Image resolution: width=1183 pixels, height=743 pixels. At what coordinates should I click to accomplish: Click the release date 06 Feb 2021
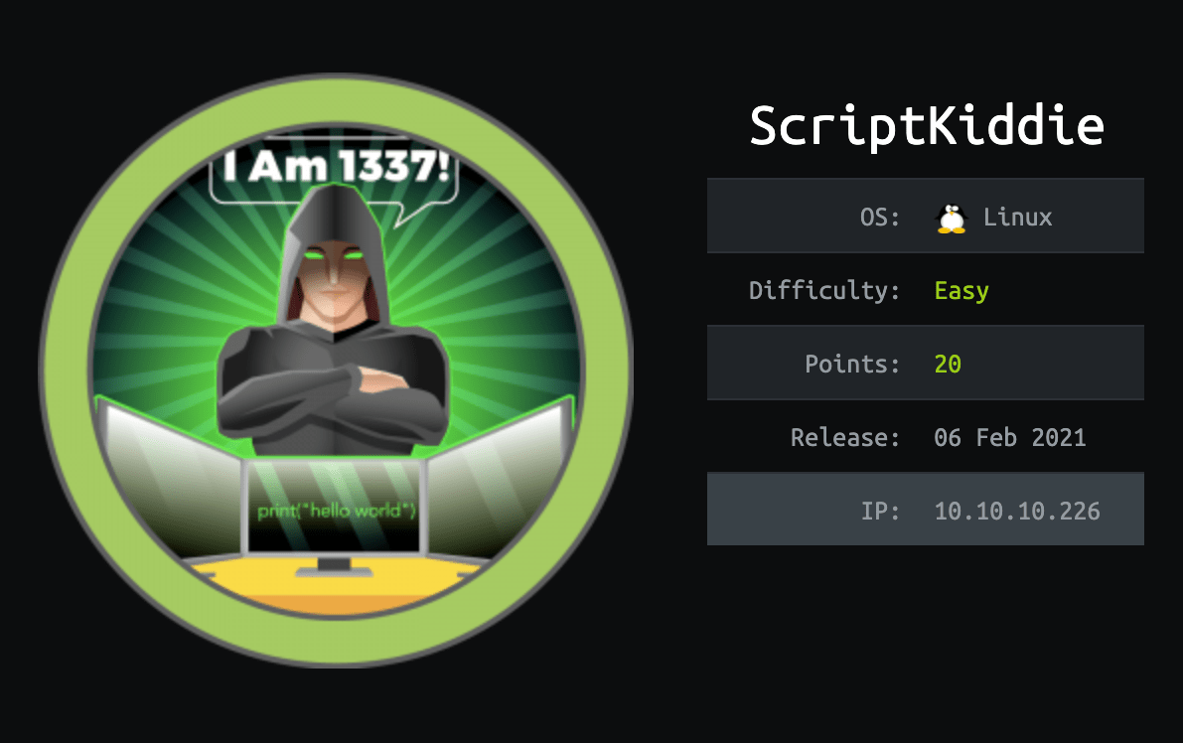[1009, 437]
